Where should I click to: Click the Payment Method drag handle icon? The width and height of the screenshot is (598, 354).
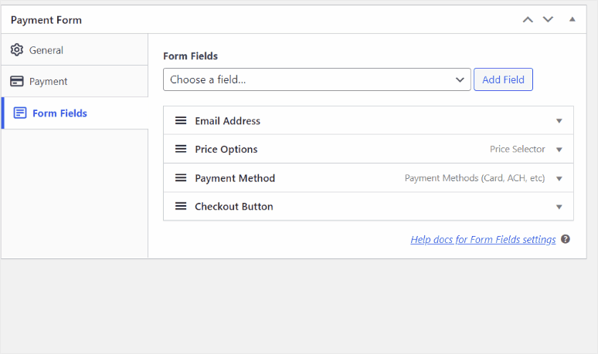tap(181, 178)
